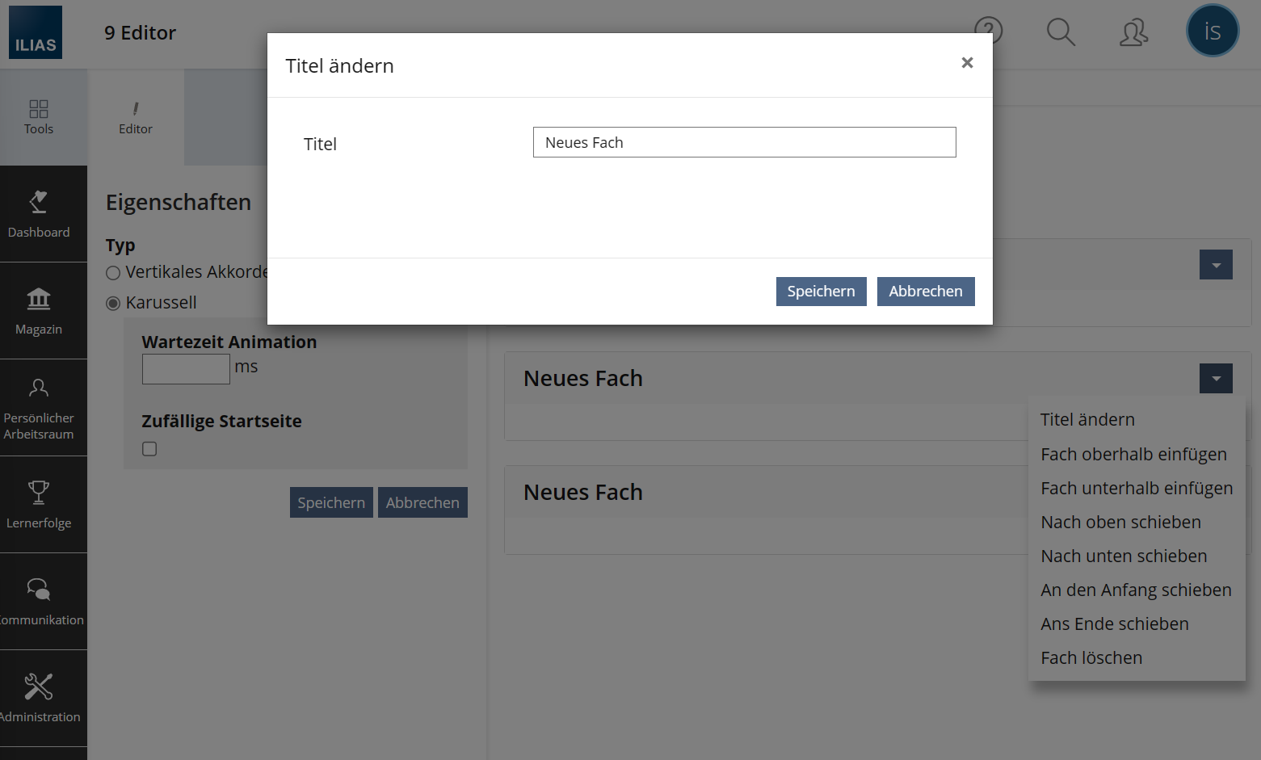Viewport: 1261px width, 760px height.
Task: Open the user avatar menu
Action: tap(1212, 31)
